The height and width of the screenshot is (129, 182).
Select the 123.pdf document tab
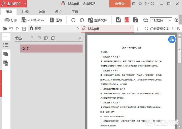click(x=107, y=28)
